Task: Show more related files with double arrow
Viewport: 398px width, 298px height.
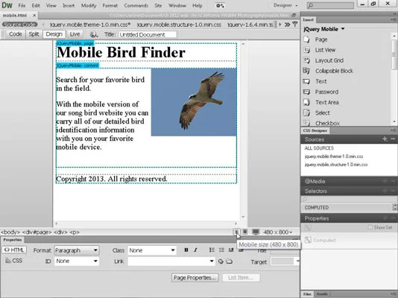Action: (x=287, y=25)
